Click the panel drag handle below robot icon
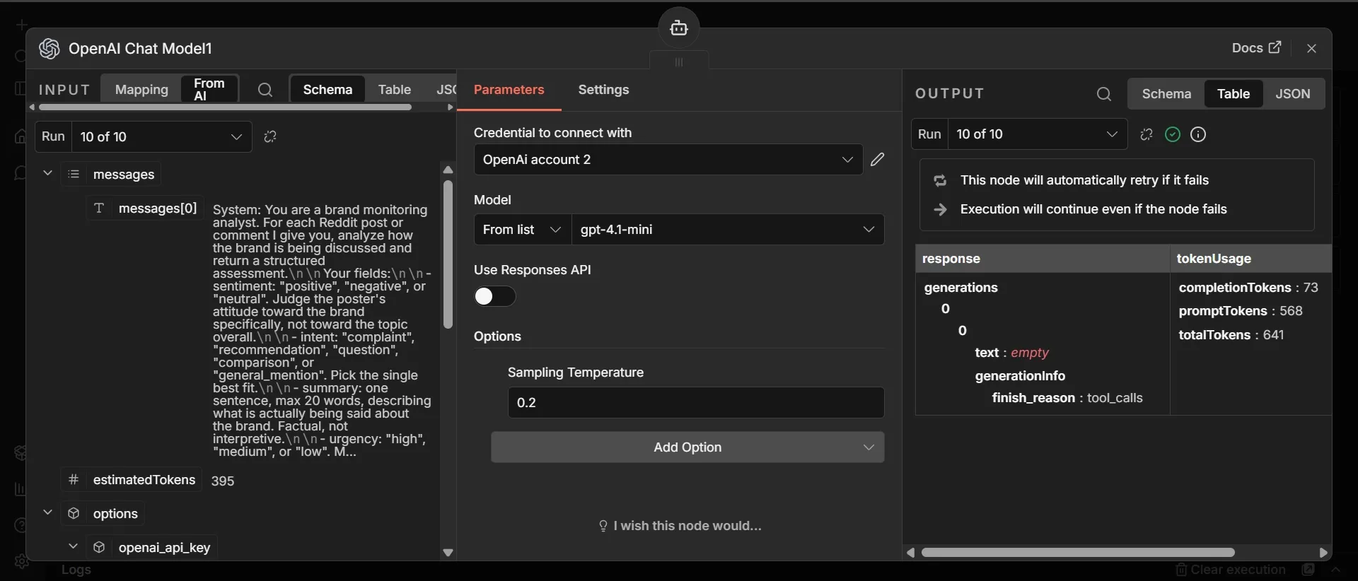The width and height of the screenshot is (1358, 581). 679,62
